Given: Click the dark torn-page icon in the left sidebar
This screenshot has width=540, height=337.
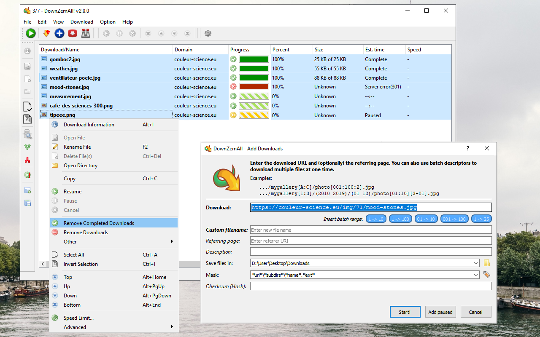Looking at the screenshot, I should click(x=27, y=119).
